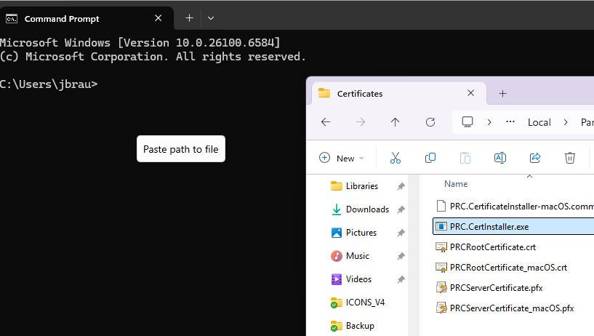The image size is (594, 336).
Task: Go back in File Explorer
Action: 326,122
